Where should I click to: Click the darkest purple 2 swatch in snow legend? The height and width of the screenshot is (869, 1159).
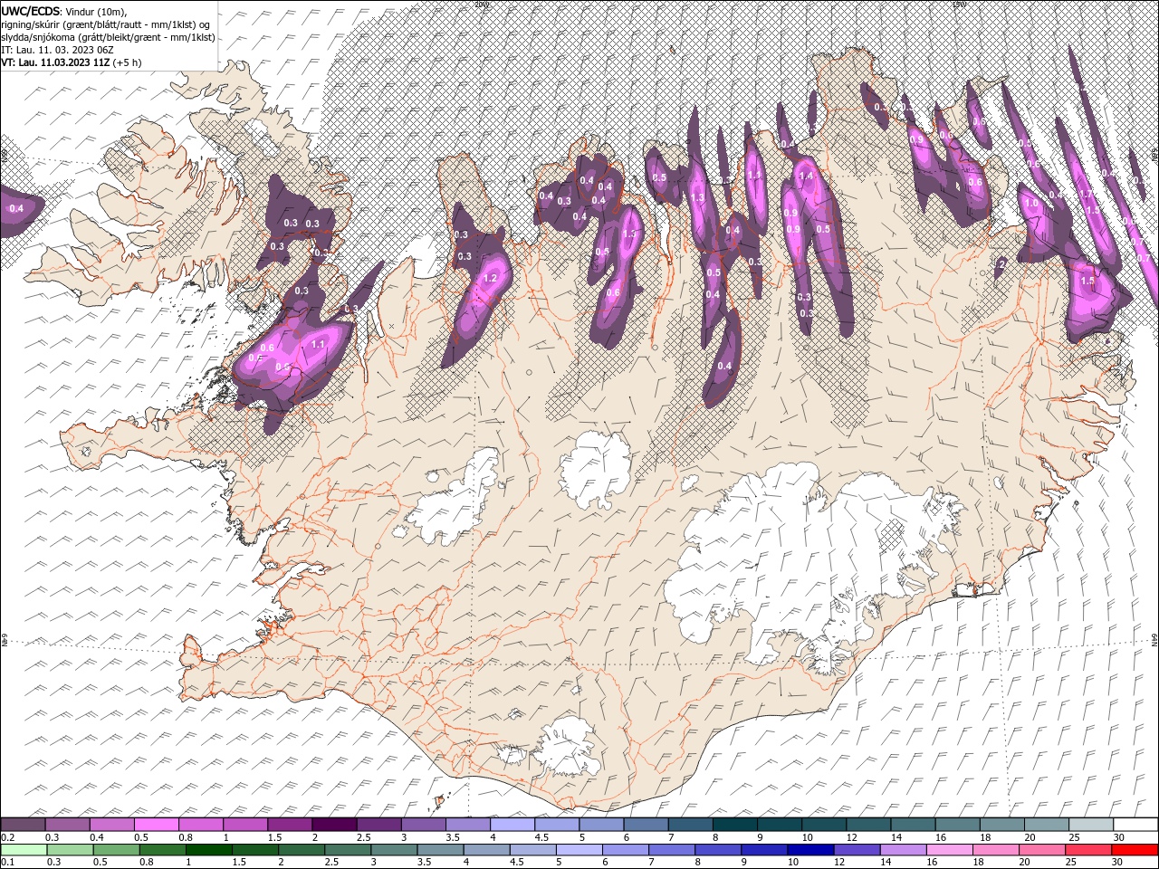[x=334, y=825]
